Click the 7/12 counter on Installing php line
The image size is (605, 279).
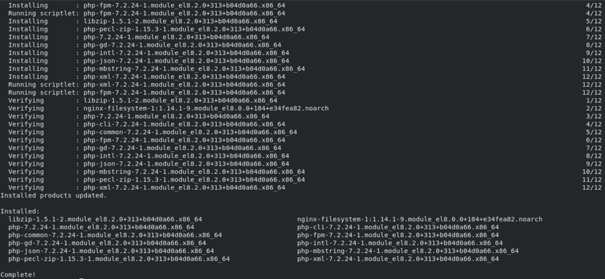pos(594,37)
